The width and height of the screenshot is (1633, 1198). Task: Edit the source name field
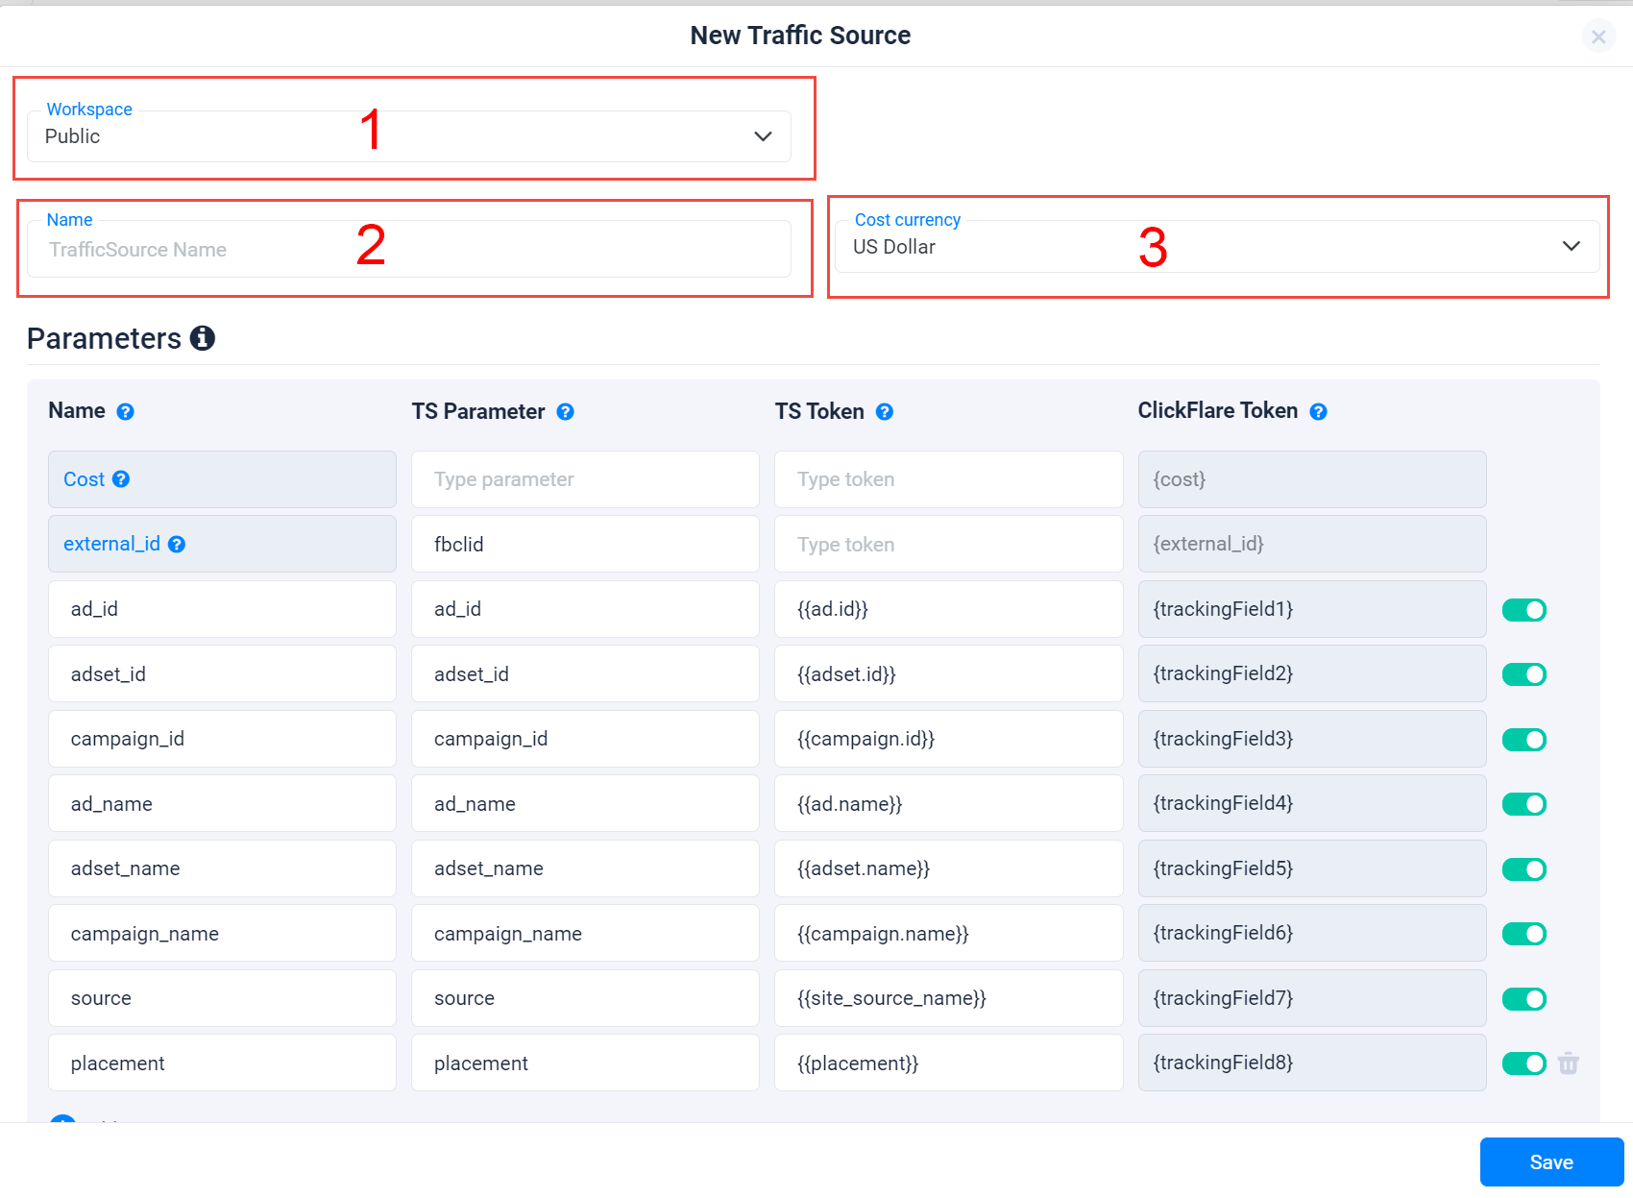(222, 998)
